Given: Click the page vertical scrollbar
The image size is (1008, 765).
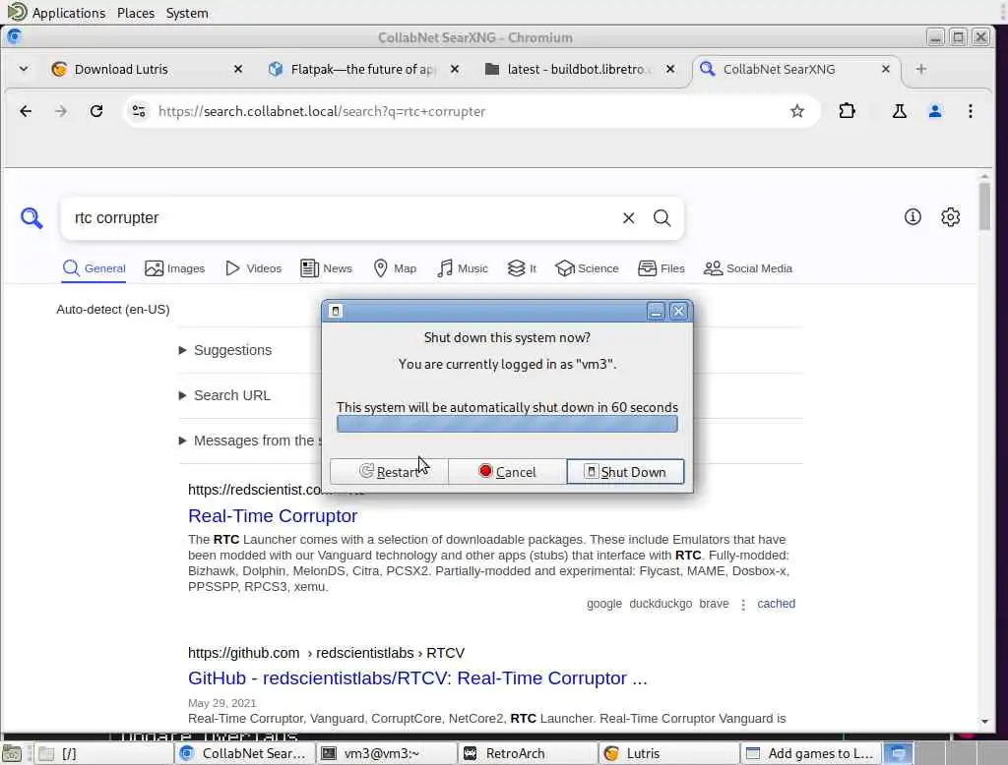Looking at the screenshot, I should coord(984,206).
